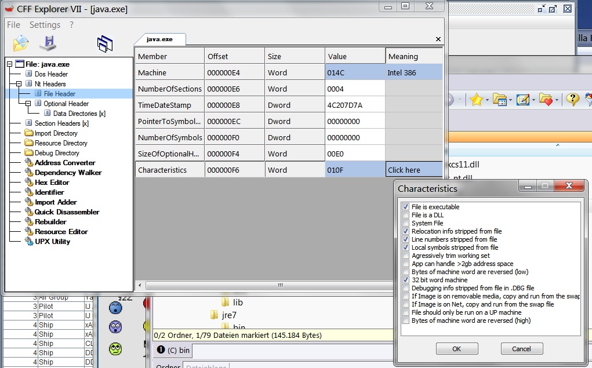Viewport: 592px width, 368px height.
Task: Click the Save floppy disk toolbar icon
Action: tap(48, 43)
